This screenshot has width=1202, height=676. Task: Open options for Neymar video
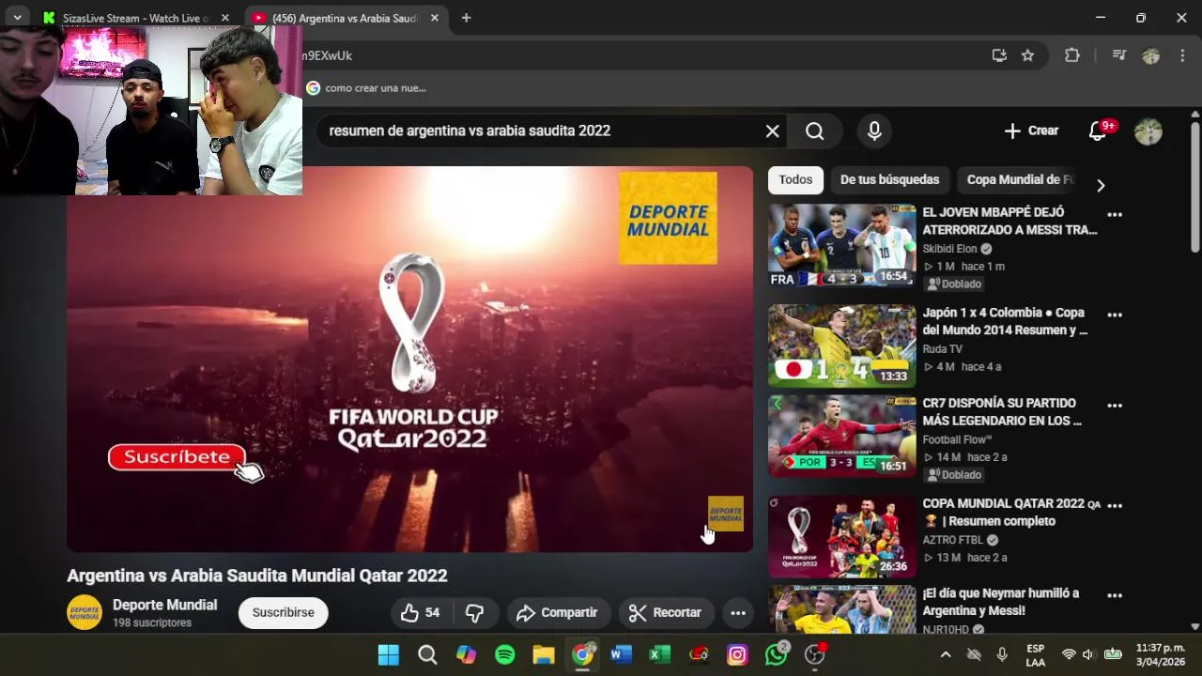coord(1115,595)
